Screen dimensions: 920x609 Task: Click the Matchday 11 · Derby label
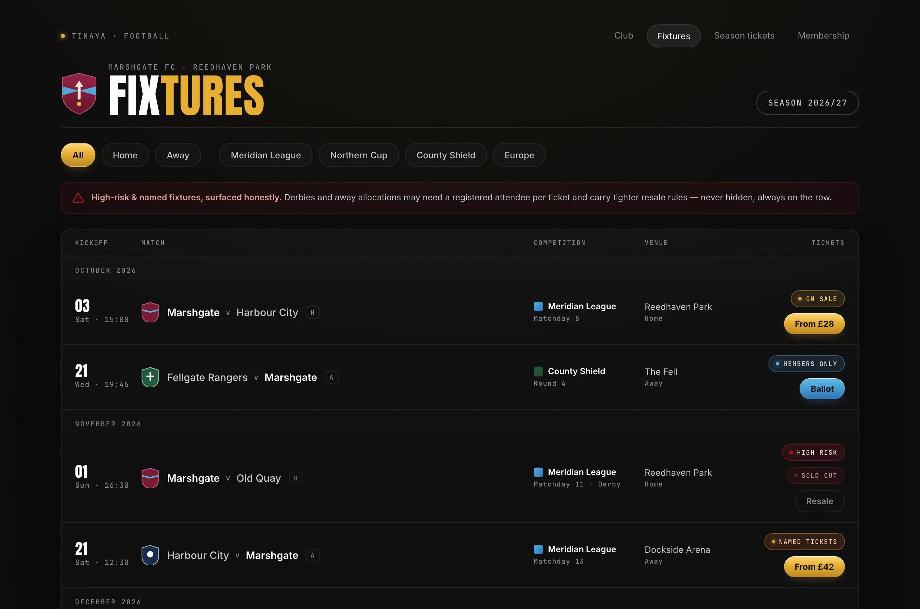coord(577,484)
